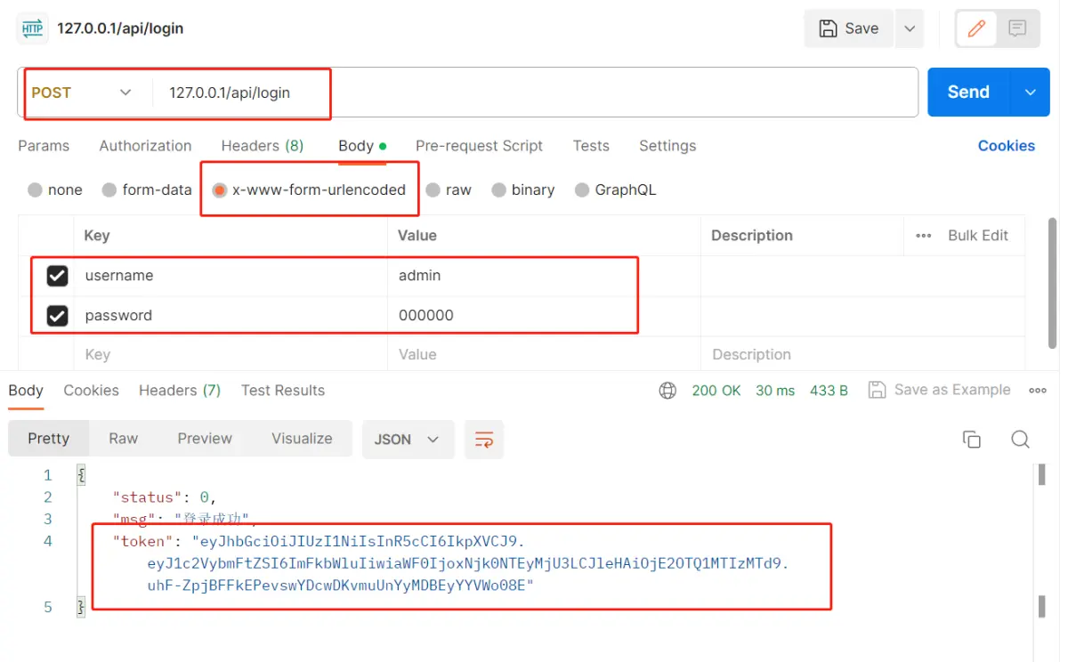Copy the response with the copy icon
The width and height of the screenshot is (1068, 662).
click(x=972, y=440)
